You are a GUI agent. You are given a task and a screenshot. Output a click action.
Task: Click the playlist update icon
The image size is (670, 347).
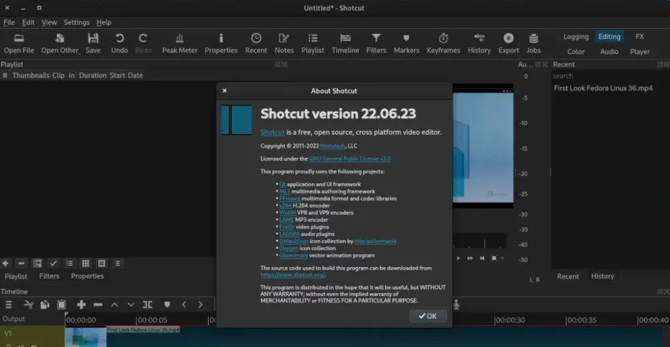click(37, 263)
